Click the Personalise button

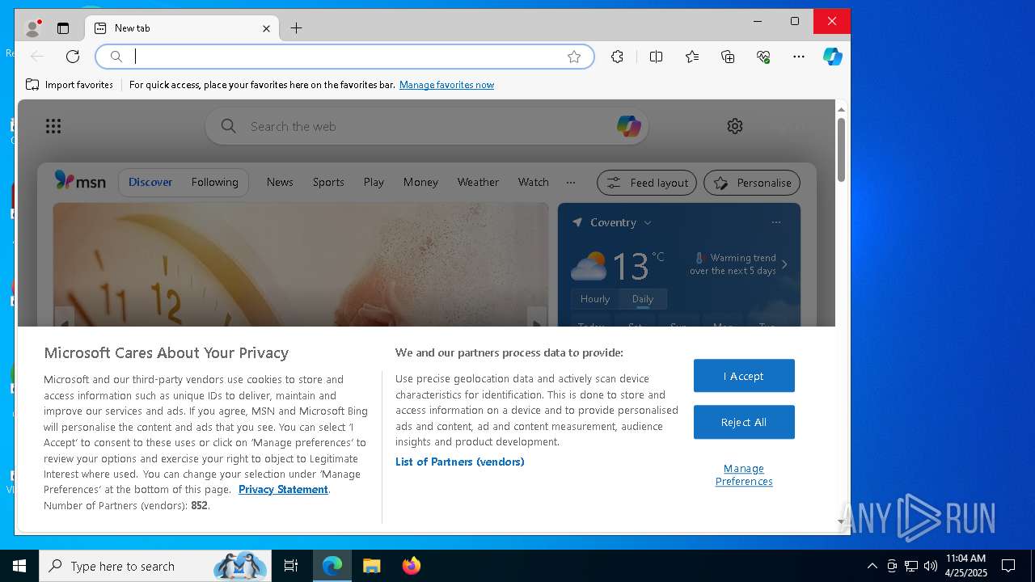point(752,183)
